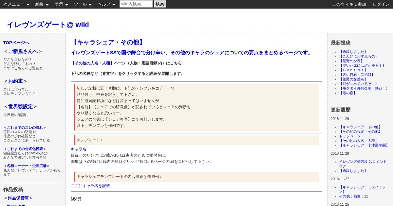Open the ご新規さんへ sidebar link
Image resolution: width=393 pixels, height=206 pixels.
tap(23, 51)
